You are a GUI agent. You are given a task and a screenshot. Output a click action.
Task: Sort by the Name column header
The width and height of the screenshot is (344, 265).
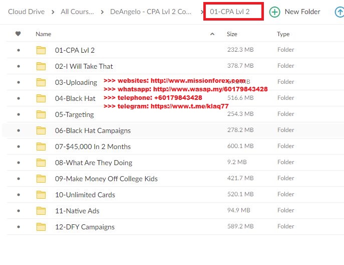click(43, 34)
